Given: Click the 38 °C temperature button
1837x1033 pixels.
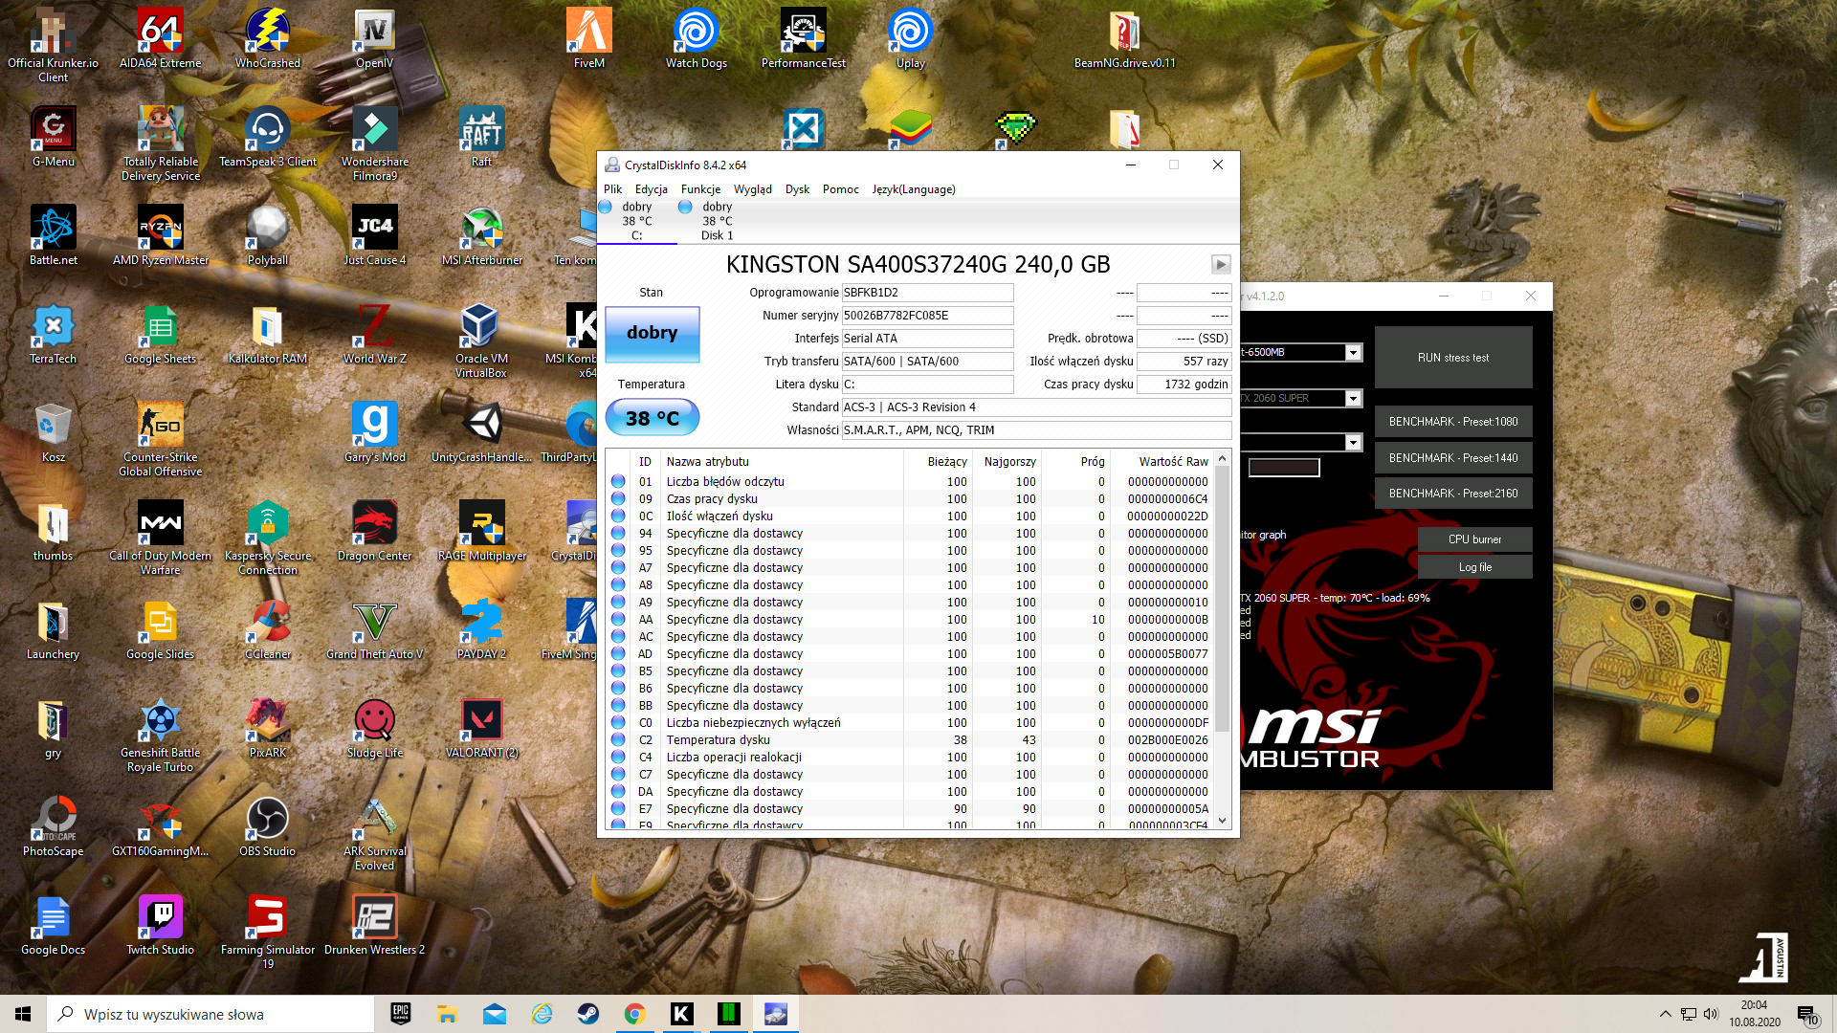Looking at the screenshot, I should (x=652, y=418).
